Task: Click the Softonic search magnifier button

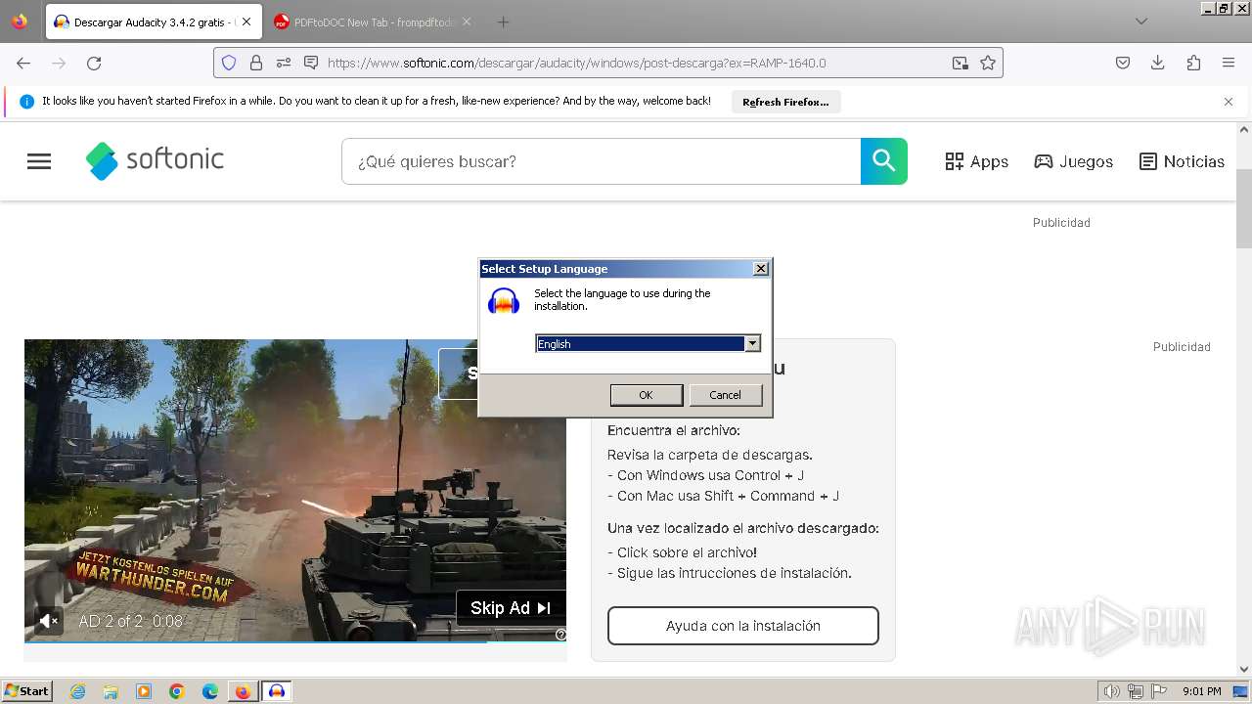Action: coord(884,161)
